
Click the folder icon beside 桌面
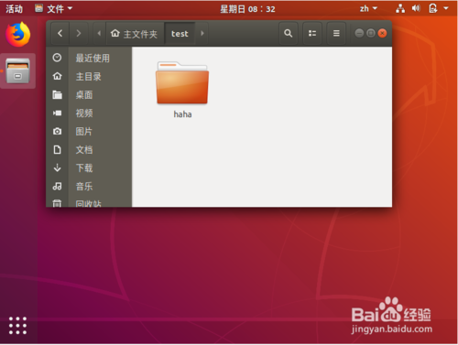point(57,94)
